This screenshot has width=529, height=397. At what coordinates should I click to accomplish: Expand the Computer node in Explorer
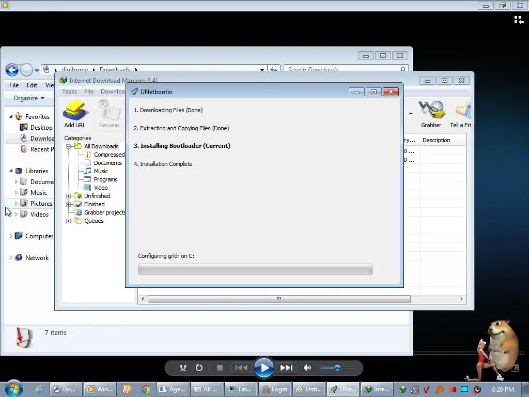[11, 236]
